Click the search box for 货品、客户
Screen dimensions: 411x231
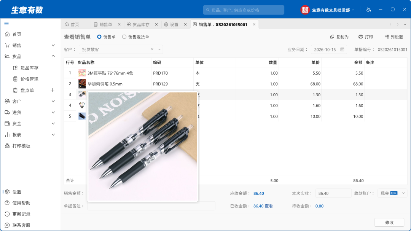pyautogui.click(x=244, y=10)
